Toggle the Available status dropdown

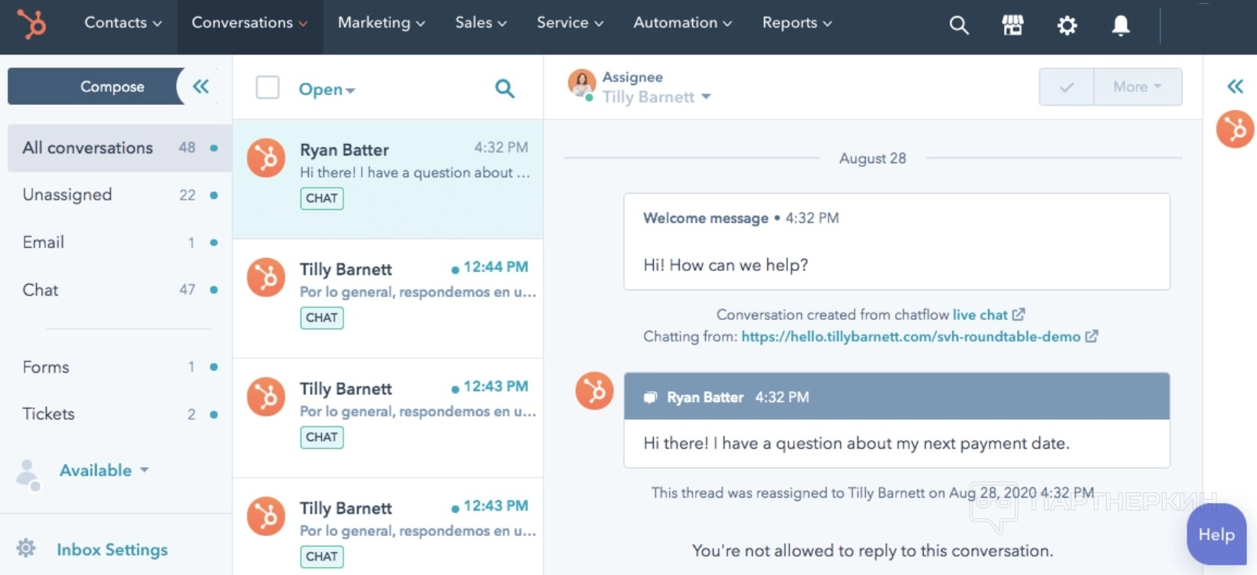pos(104,470)
